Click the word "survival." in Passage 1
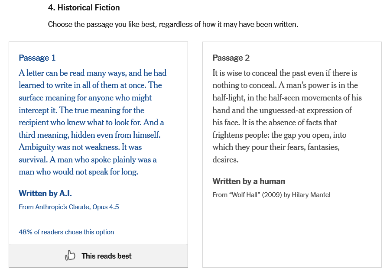The image size is (390, 272). click(x=33, y=160)
